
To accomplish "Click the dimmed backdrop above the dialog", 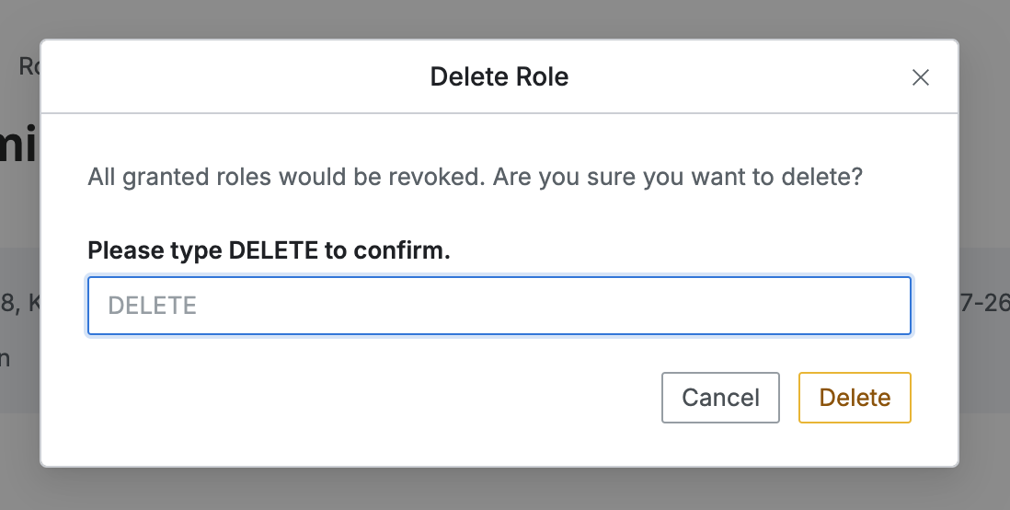I will [x=504, y=18].
